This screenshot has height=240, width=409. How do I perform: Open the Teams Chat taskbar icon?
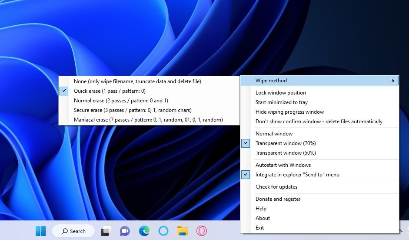pos(125,231)
